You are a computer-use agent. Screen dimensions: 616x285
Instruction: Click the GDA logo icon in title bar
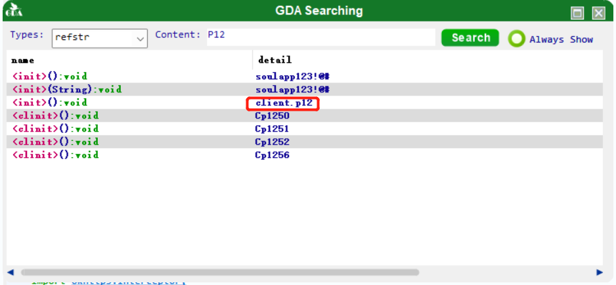click(x=14, y=10)
